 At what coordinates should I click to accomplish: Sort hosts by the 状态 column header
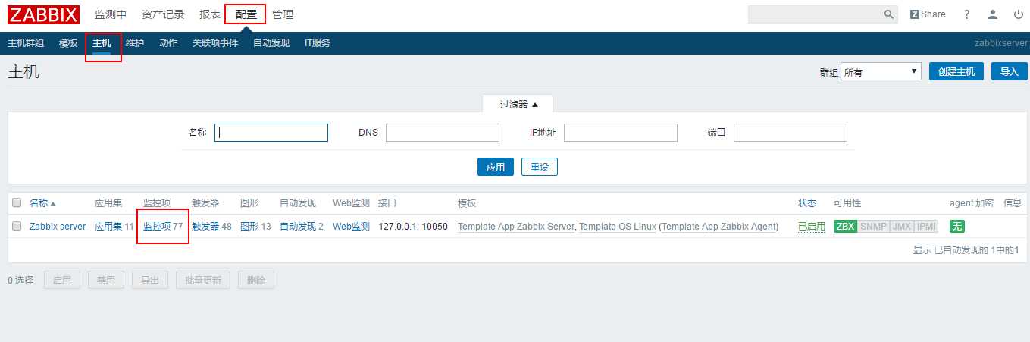tap(807, 203)
